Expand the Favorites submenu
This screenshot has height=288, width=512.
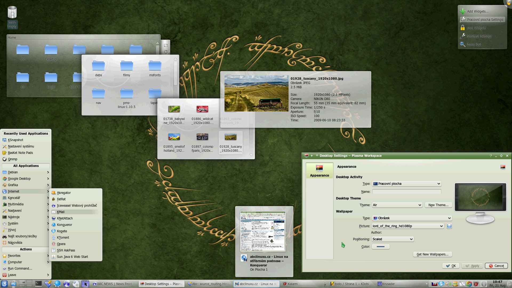(x=26, y=256)
